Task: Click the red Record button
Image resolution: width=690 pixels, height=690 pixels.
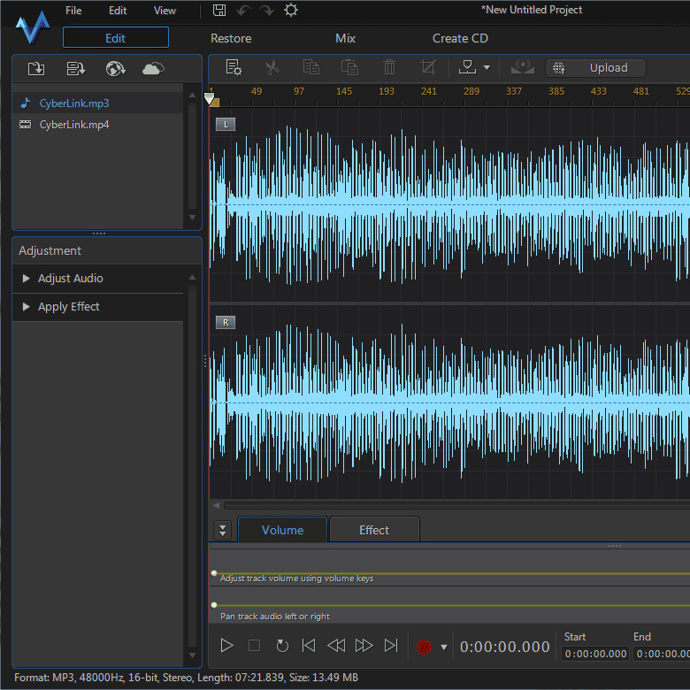Action: 424,647
